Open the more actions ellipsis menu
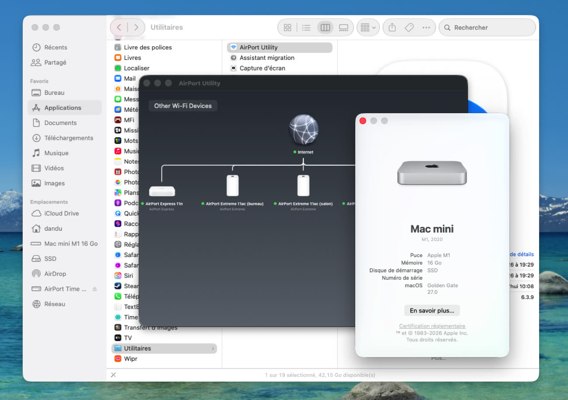This screenshot has height=400, width=568. (x=426, y=28)
